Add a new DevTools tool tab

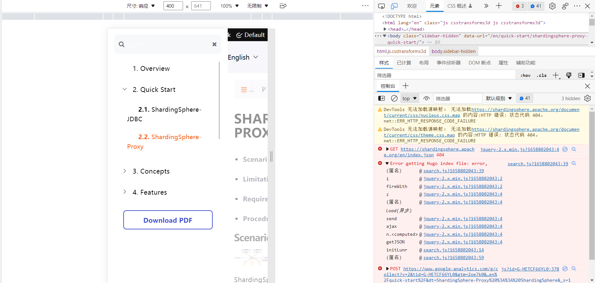point(499,6)
